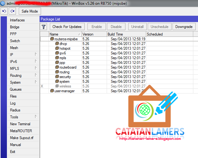Click the Scheduled column header
Screen dimensions: 198x158
click(169, 34)
